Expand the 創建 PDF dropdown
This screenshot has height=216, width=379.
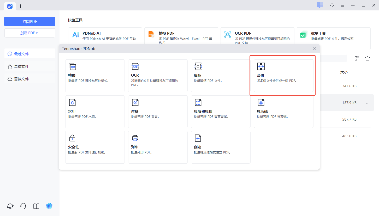[x=30, y=33]
